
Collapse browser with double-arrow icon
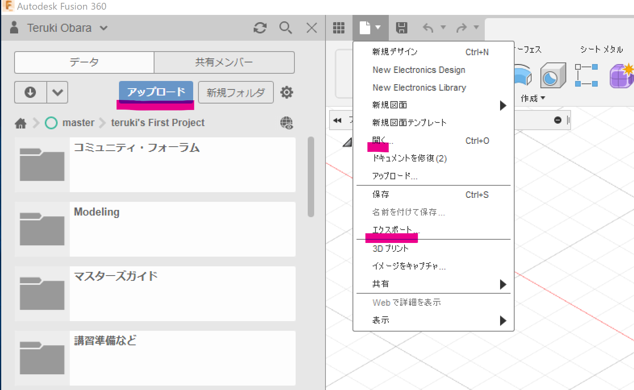pyautogui.click(x=338, y=120)
